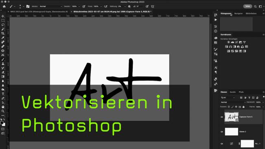
Task: Add a Levels adjustment
Action: (x=232, y=42)
